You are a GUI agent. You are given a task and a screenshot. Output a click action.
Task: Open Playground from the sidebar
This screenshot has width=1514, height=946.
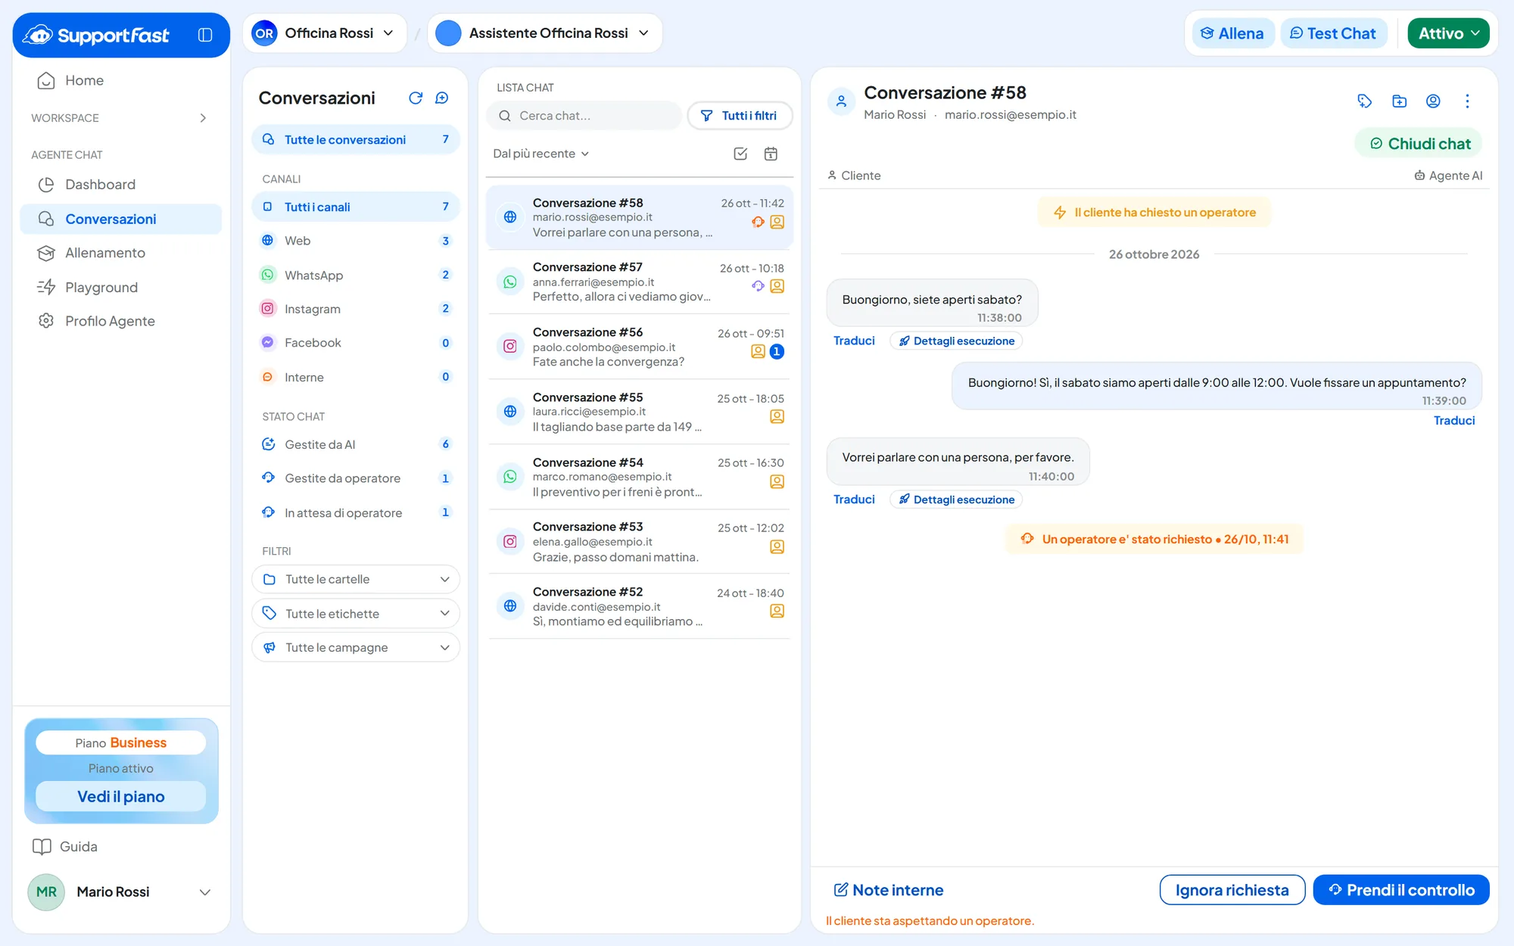[x=121, y=287]
